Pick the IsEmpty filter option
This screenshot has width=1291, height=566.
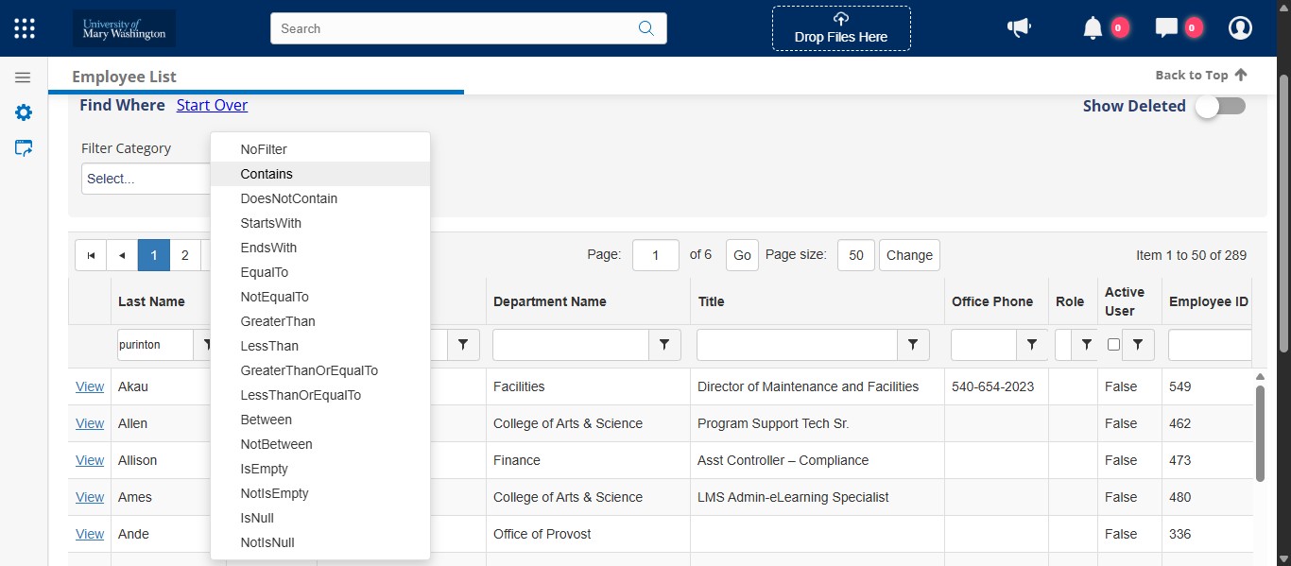[x=265, y=469]
